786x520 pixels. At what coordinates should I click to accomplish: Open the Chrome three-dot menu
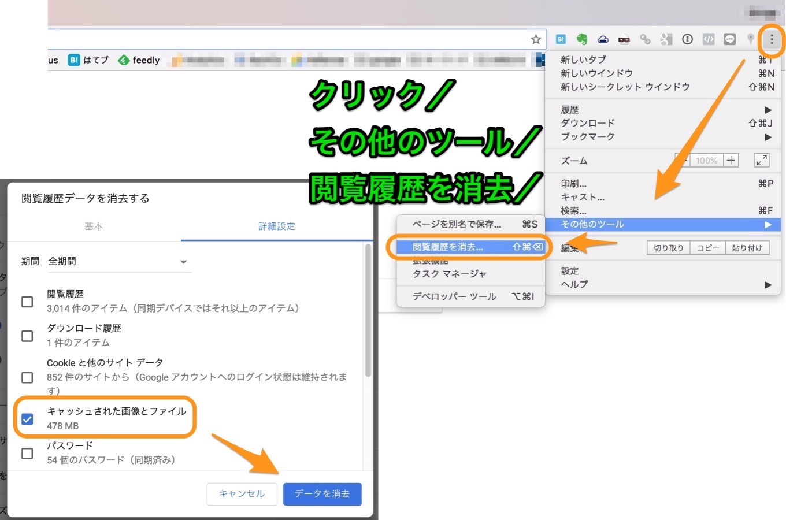pos(772,39)
